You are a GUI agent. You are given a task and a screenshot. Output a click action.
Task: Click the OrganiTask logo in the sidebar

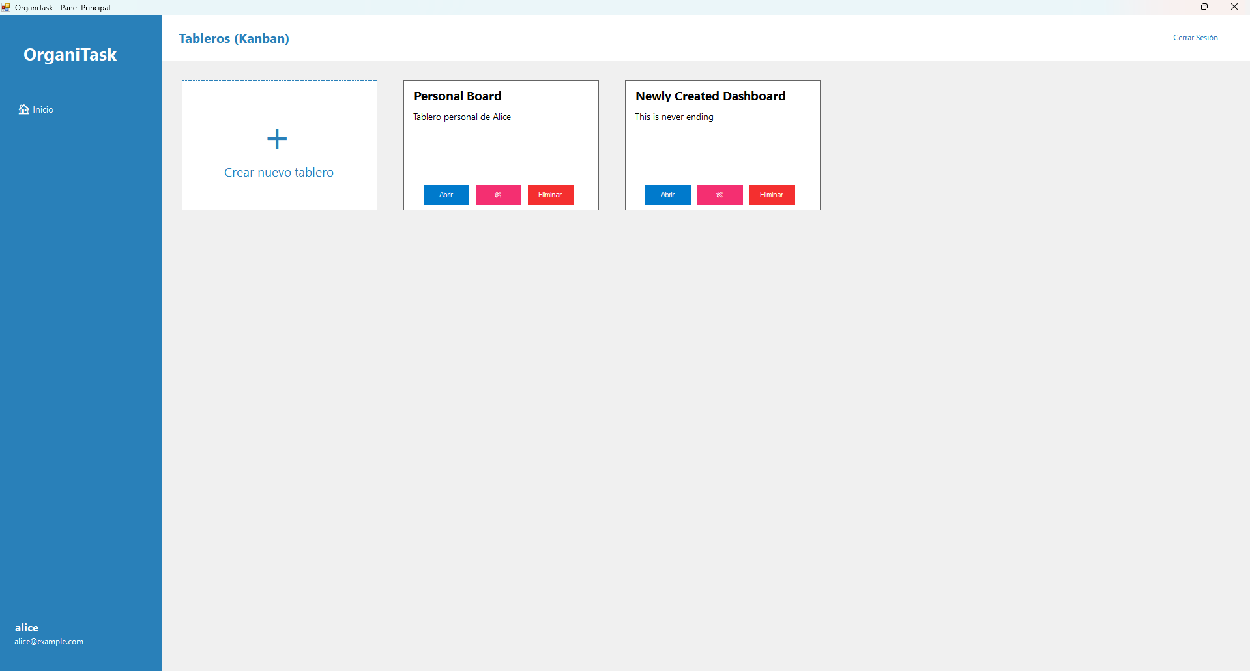click(x=70, y=54)
